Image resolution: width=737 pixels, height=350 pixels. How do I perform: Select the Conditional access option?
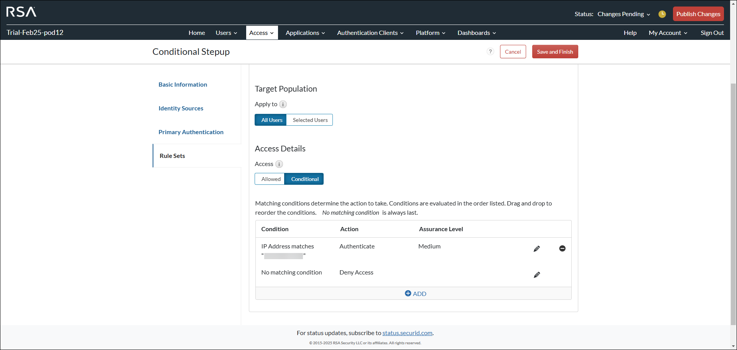tap(304, 179)
